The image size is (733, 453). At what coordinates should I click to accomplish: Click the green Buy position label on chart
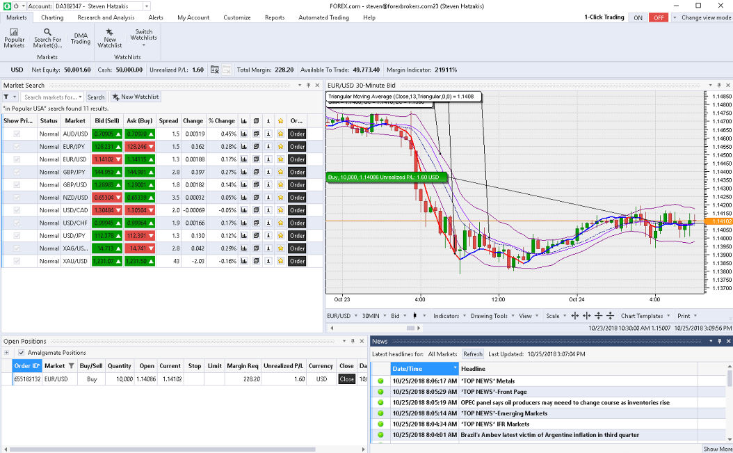coord(386,177)
